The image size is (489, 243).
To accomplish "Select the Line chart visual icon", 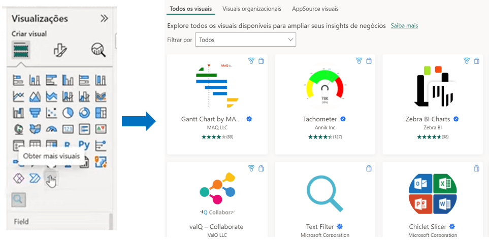I will click(18, 96).
